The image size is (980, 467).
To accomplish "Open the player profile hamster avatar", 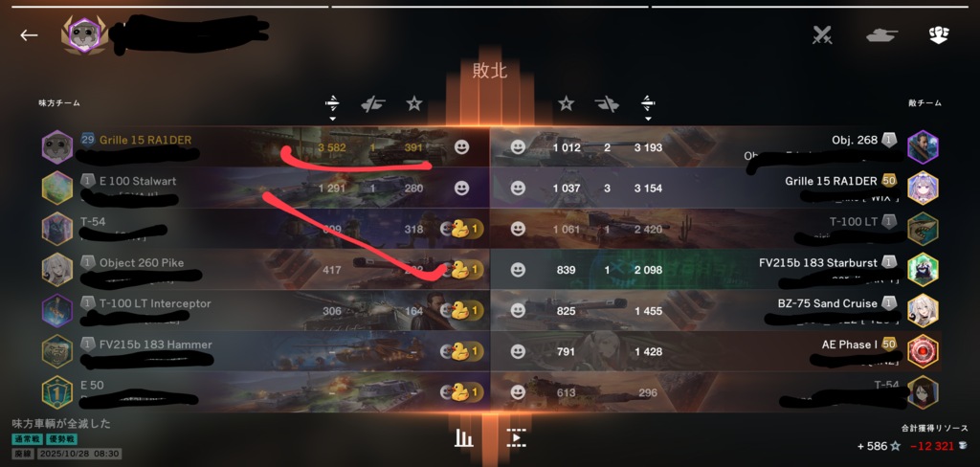I will [x=84, y=35].
